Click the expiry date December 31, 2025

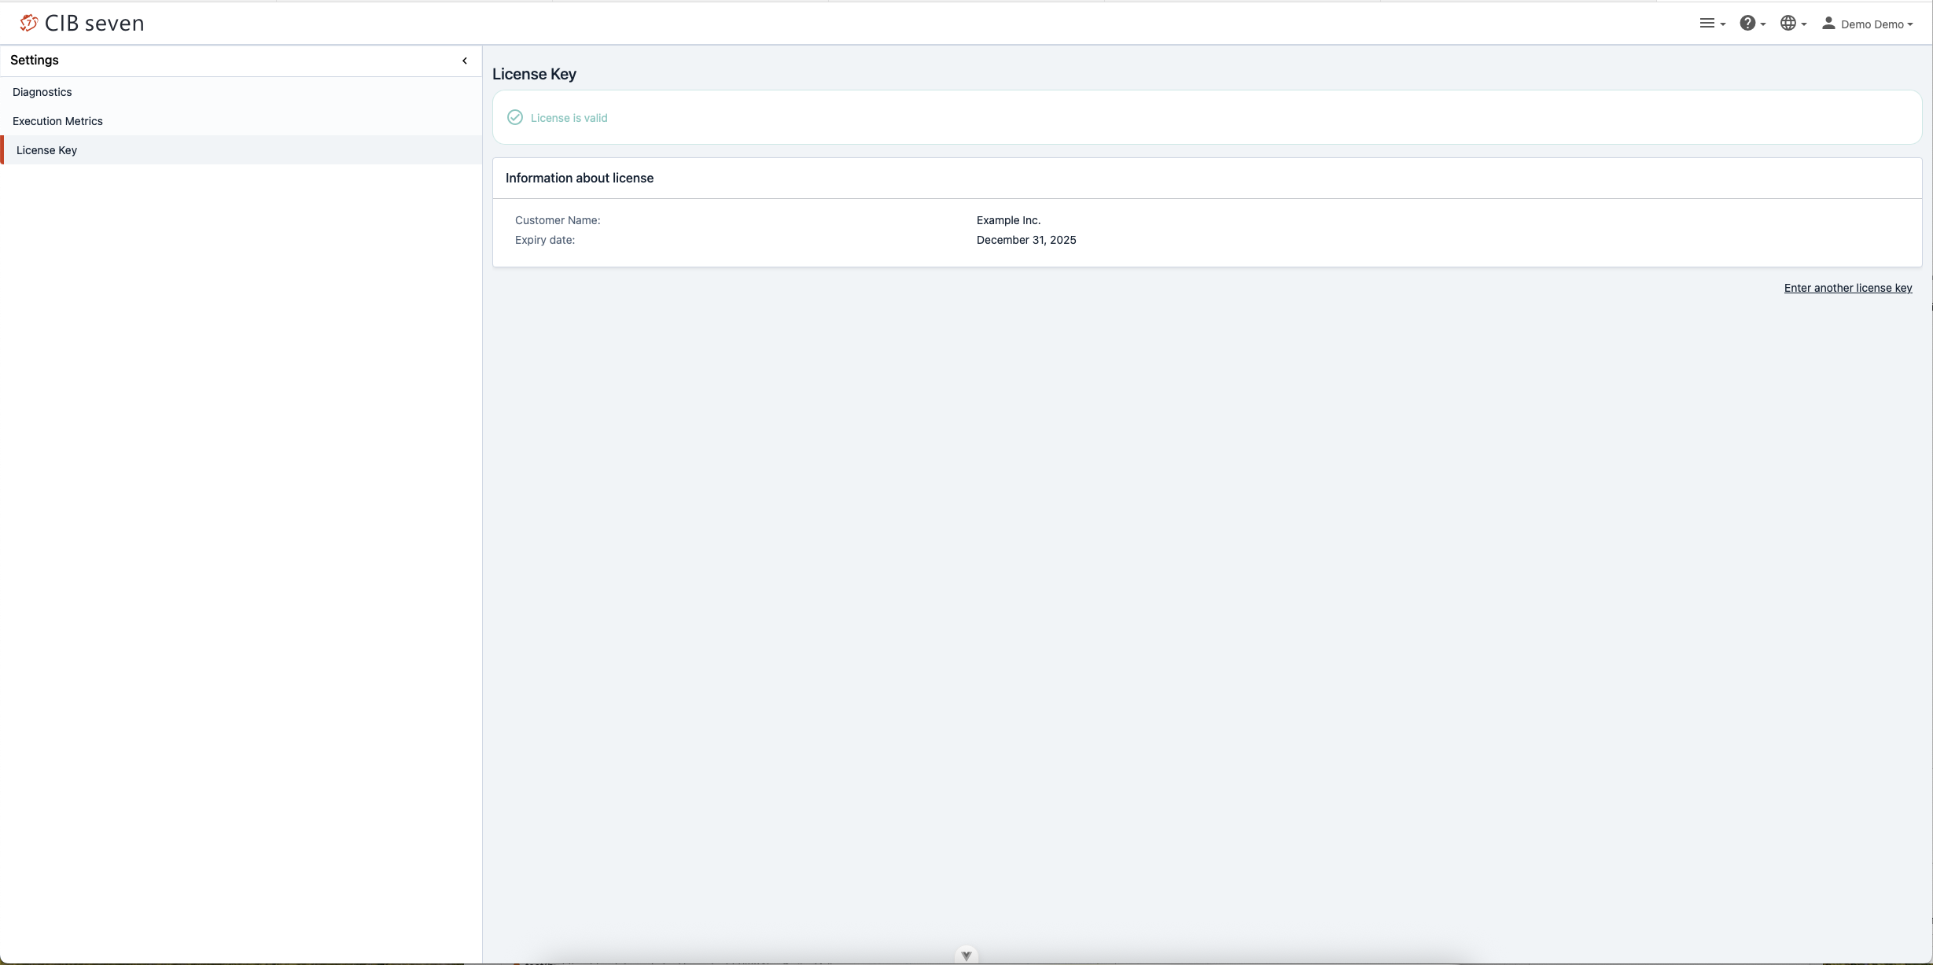point(1025,240)
